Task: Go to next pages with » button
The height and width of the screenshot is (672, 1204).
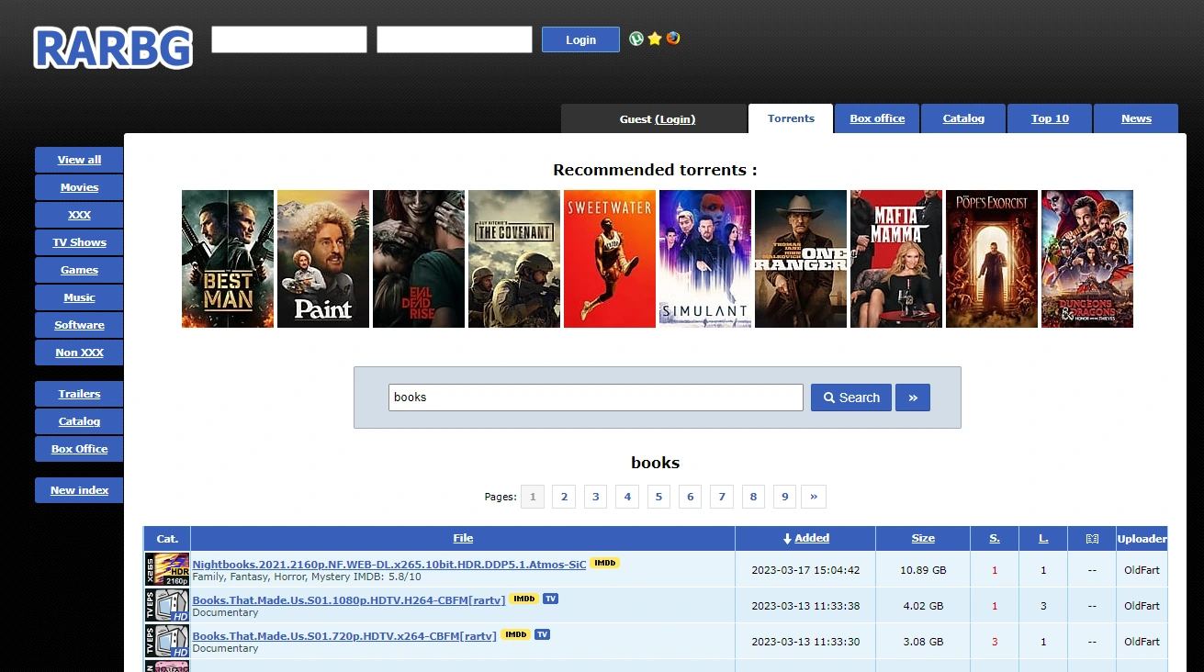Action: point(814,497)
